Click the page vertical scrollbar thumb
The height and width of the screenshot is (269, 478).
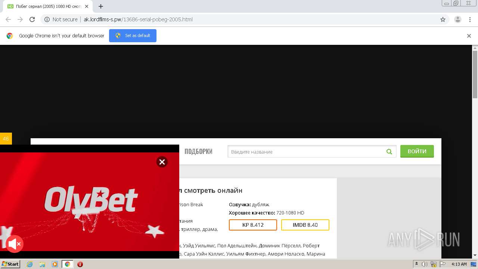coord(475,74)
